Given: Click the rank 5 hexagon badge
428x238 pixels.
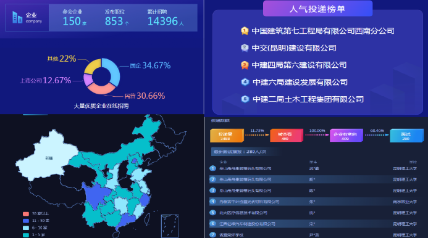Looking at the screenshot, I should [245, 99].
